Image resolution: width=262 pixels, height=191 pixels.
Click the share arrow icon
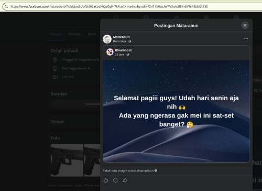[x=125, y=181]
